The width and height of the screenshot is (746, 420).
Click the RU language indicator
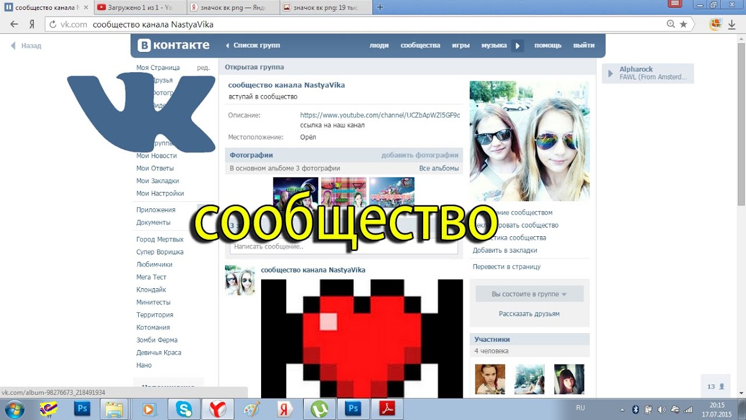pos(580,407)
